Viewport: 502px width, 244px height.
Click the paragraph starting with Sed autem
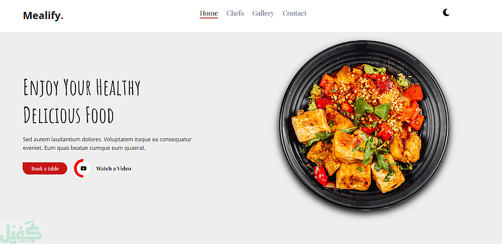[107, 144]
